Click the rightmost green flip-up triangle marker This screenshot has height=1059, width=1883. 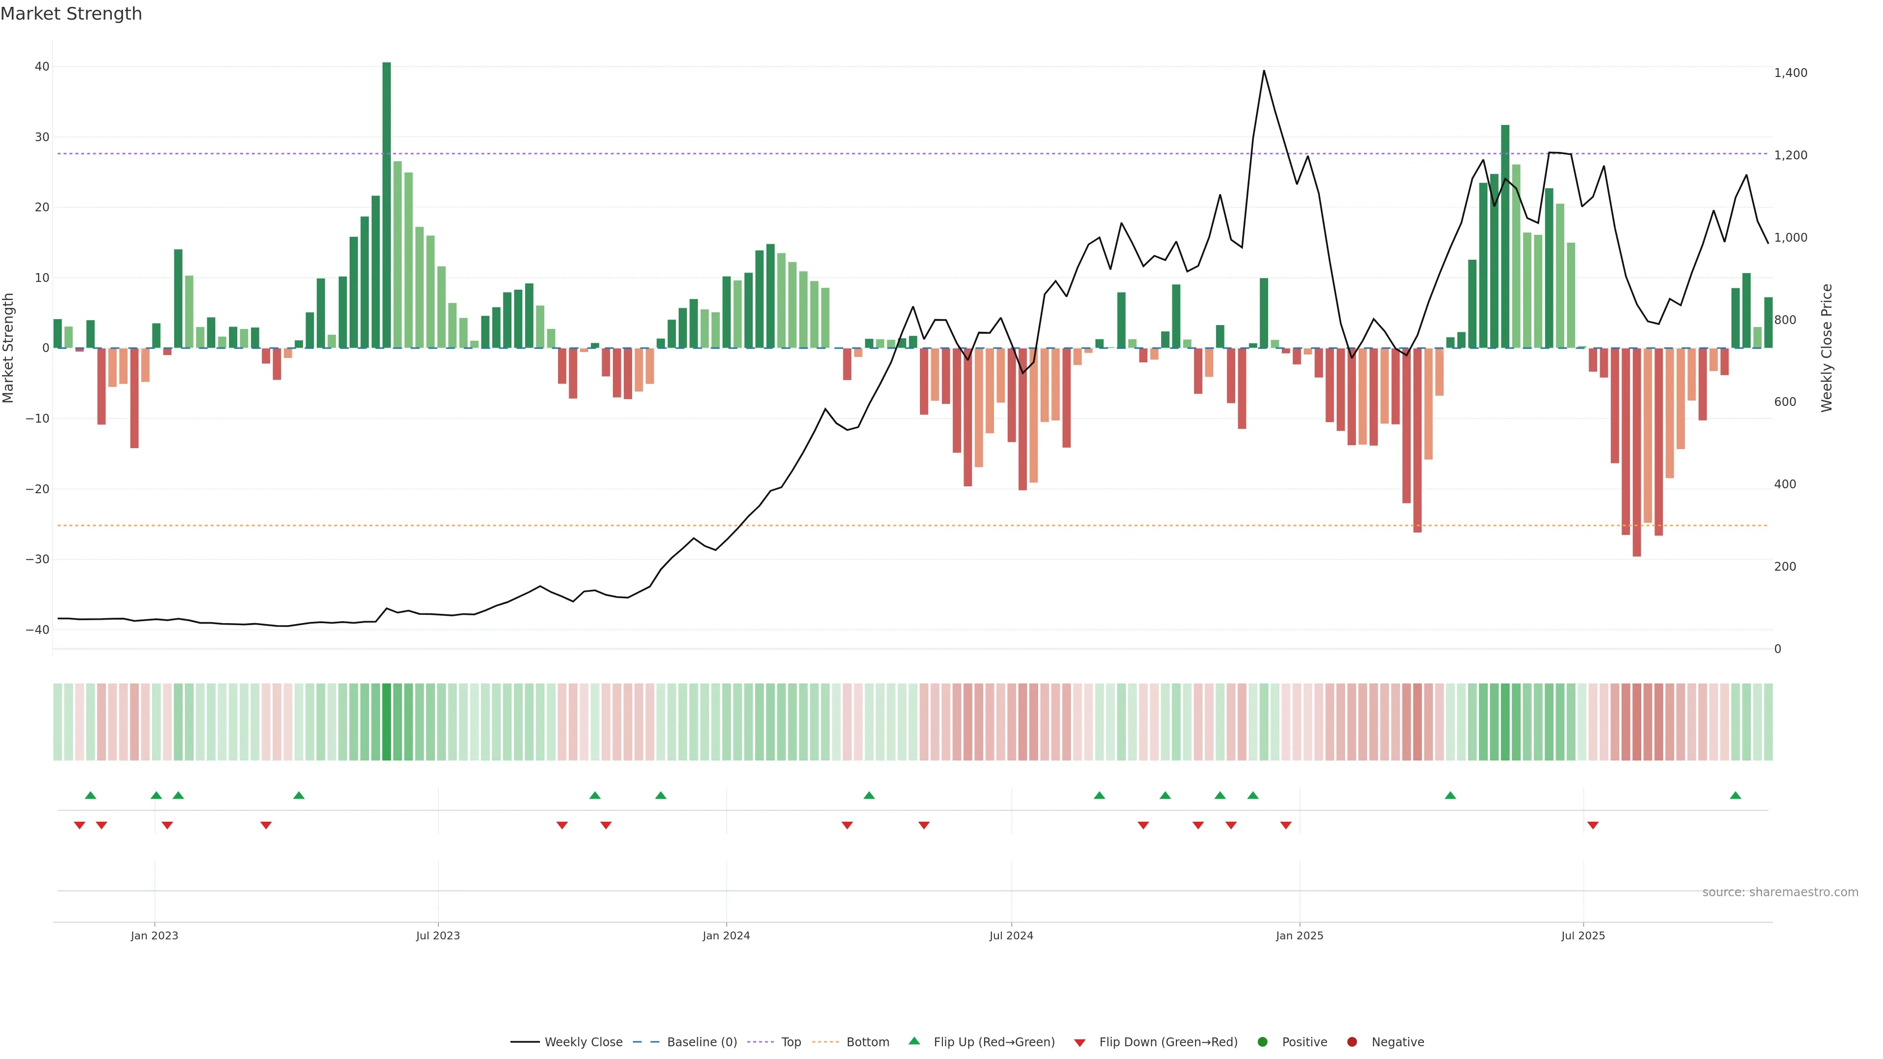(1735, 795)
